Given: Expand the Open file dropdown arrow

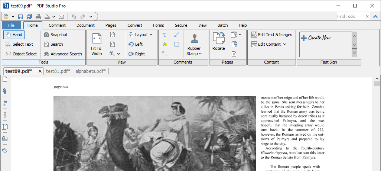Looking at the screenshot, I should [x=13, y=17].
